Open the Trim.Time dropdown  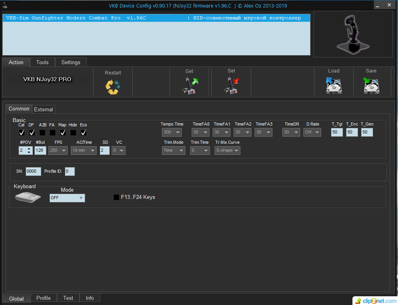point(200,151)
